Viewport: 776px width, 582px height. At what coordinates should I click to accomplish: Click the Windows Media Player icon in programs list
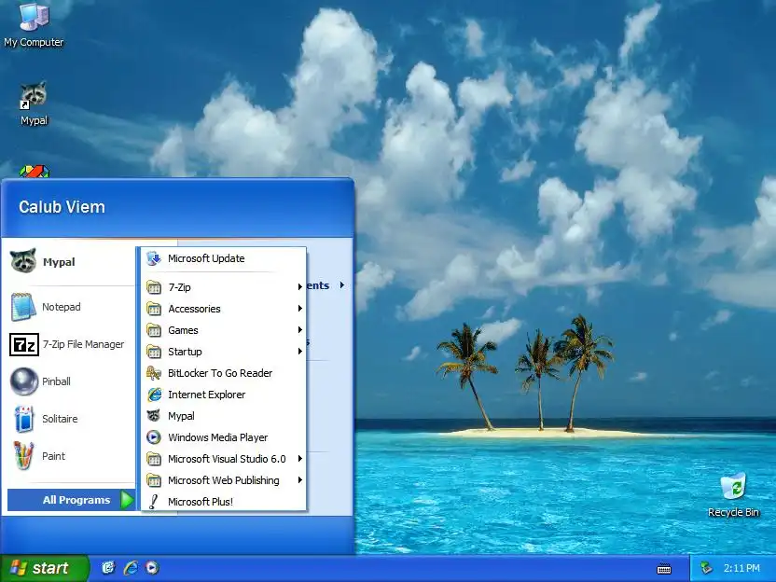(x=154, y=437)
